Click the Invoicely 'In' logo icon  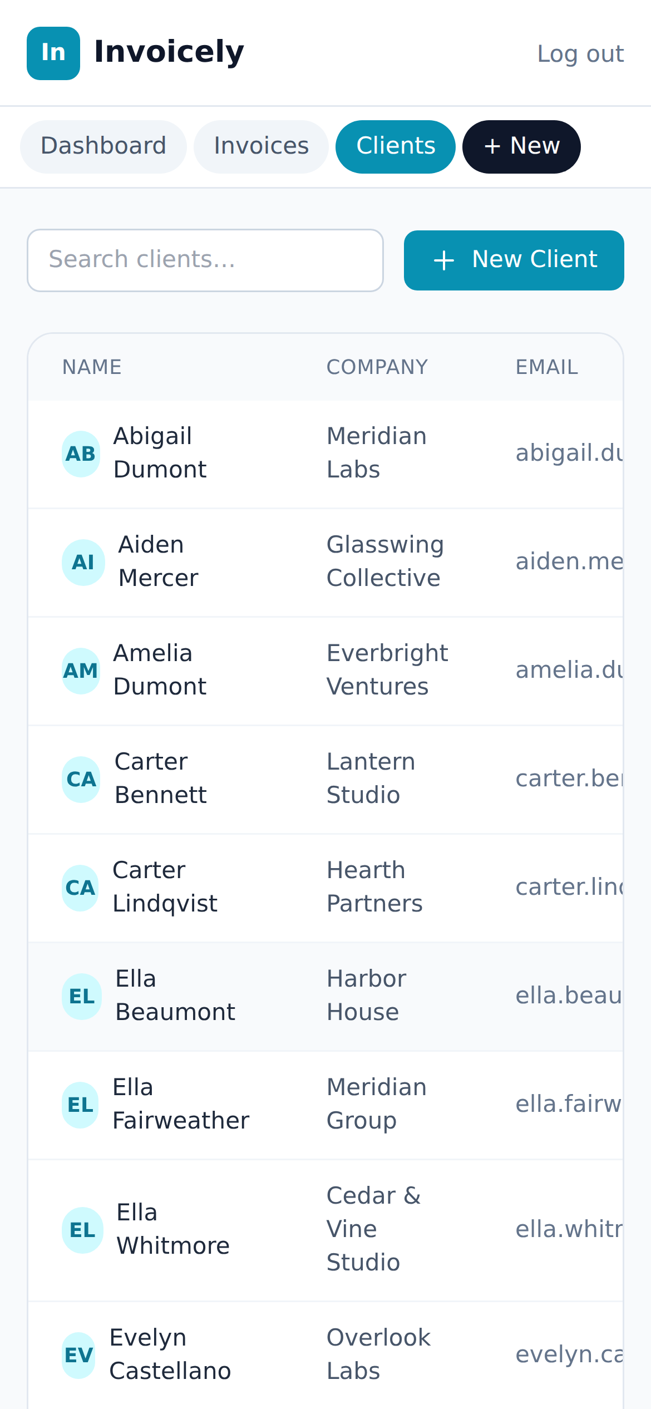(x=53, y=53)
